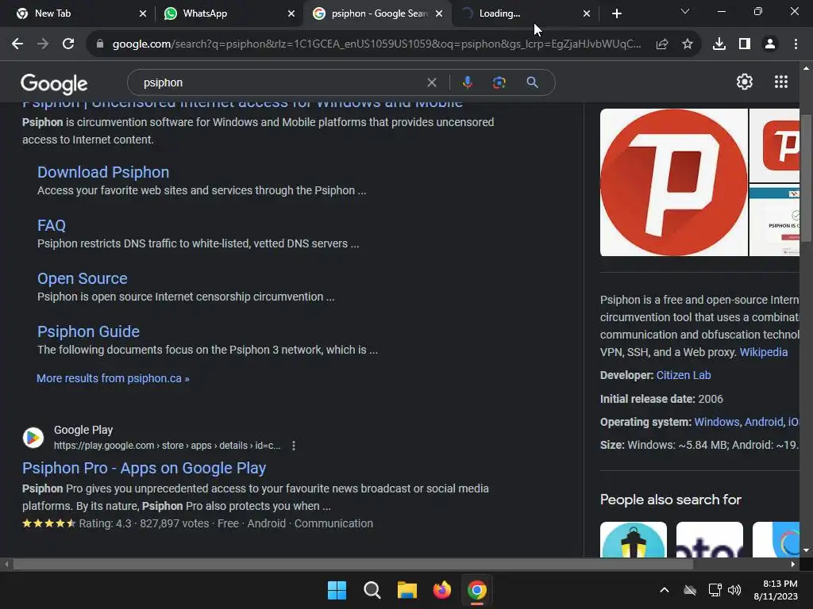The height and width of the screenshot is (609, 813).
Task: Toggle the Chrome side panel
Action: point(745,44)
